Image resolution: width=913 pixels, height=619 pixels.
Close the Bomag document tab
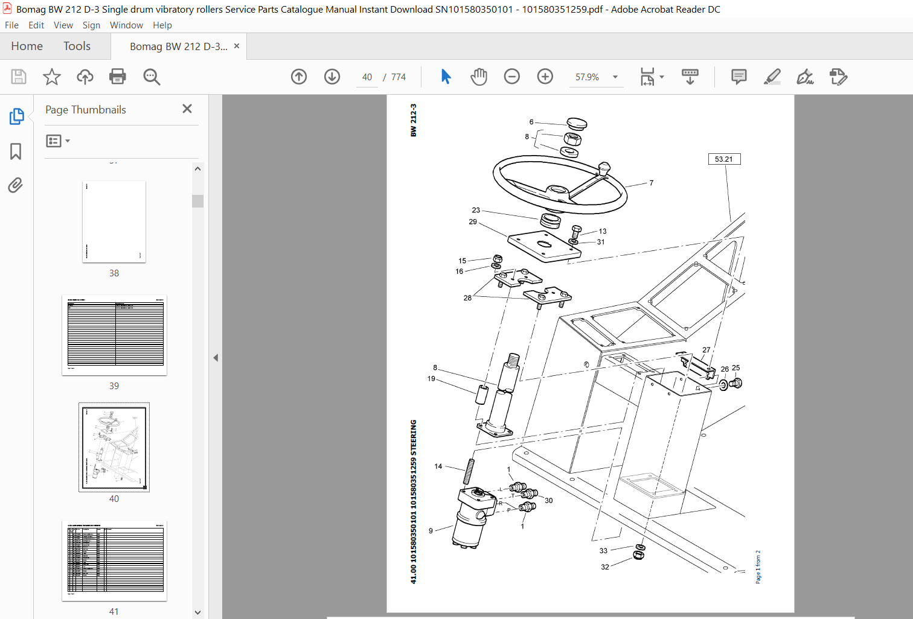(x=237, y=46)
